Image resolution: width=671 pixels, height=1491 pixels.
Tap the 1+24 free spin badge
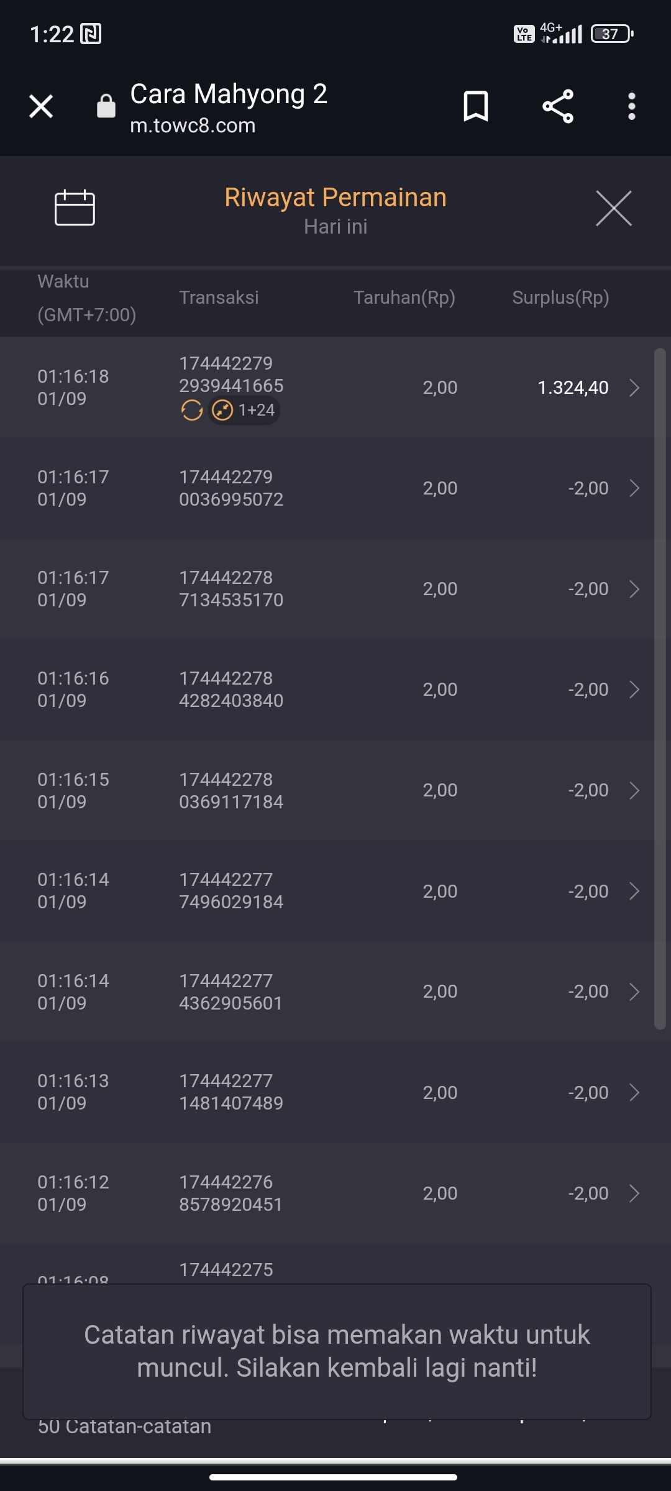245,411
